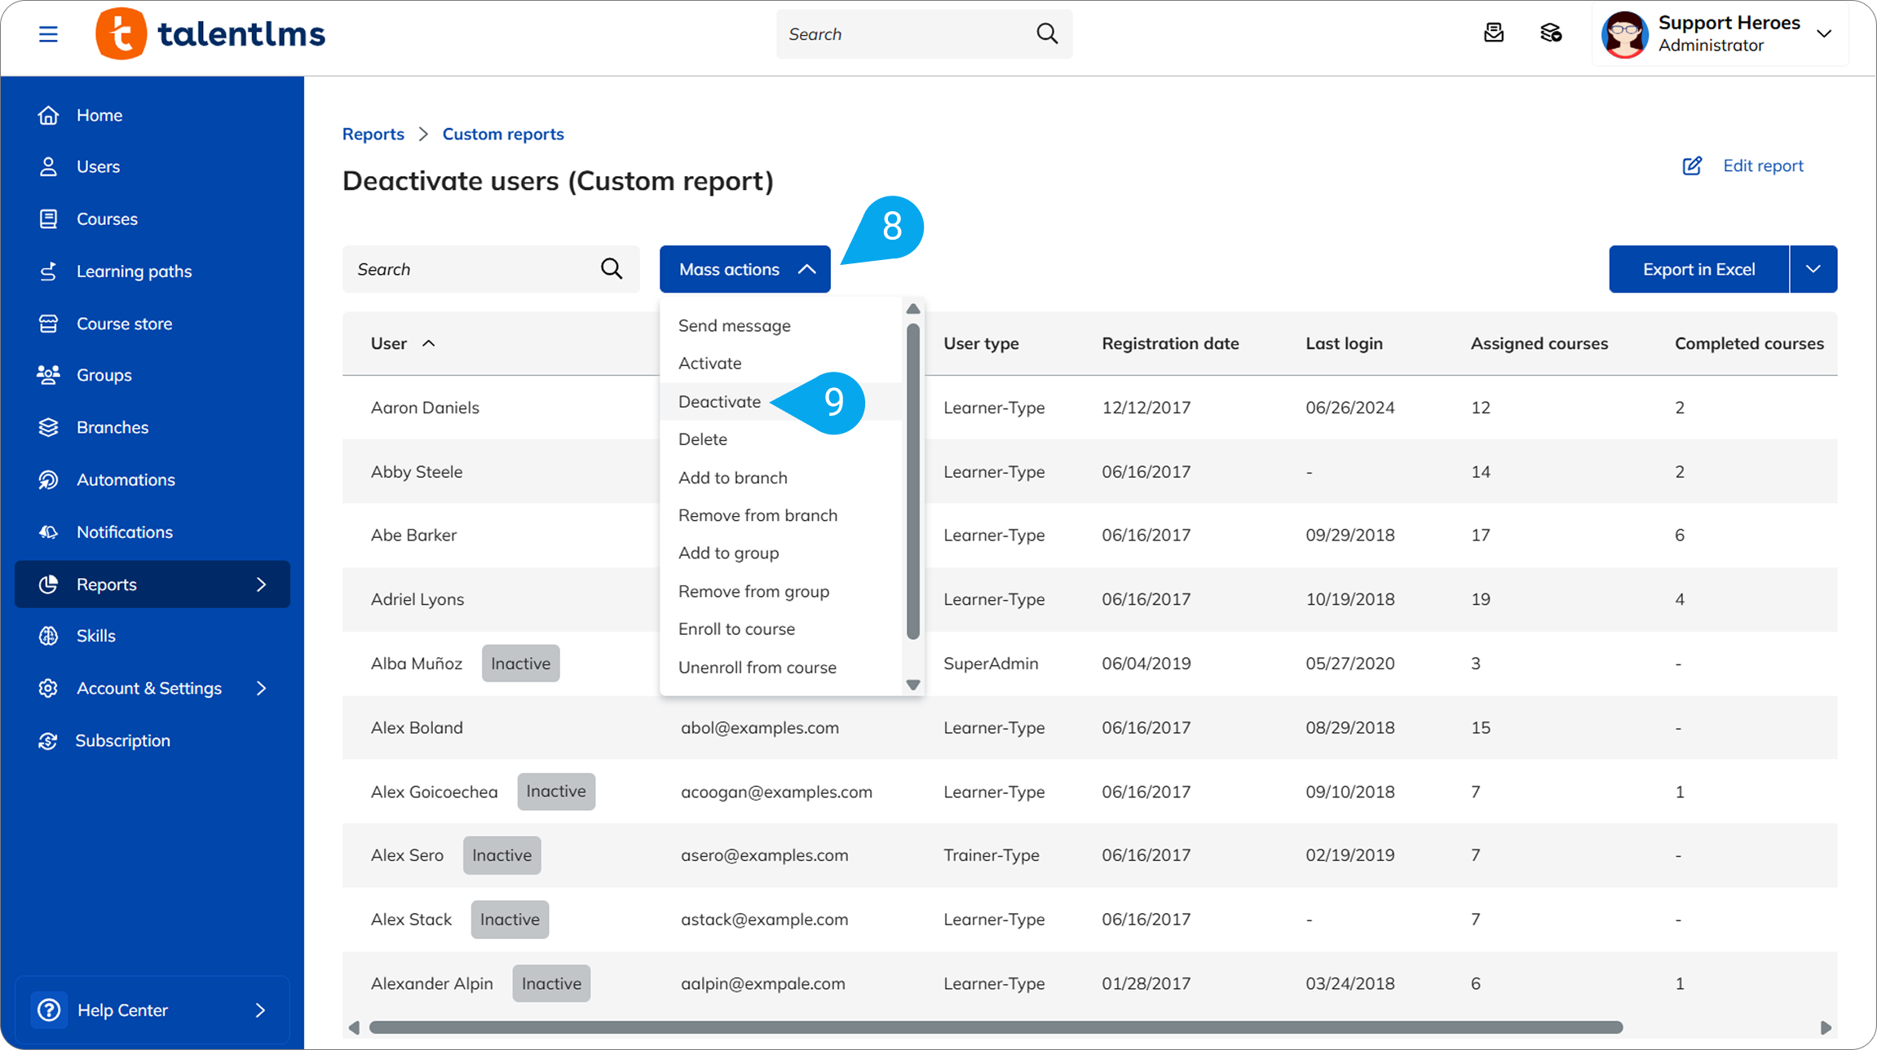Viewport: 1877px width, 1050px height.
Task: Click the Course store sidebar icon
Action: pos(48,324)
